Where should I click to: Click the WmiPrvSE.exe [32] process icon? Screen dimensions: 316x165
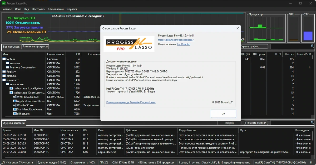click(x=15, y=97)
